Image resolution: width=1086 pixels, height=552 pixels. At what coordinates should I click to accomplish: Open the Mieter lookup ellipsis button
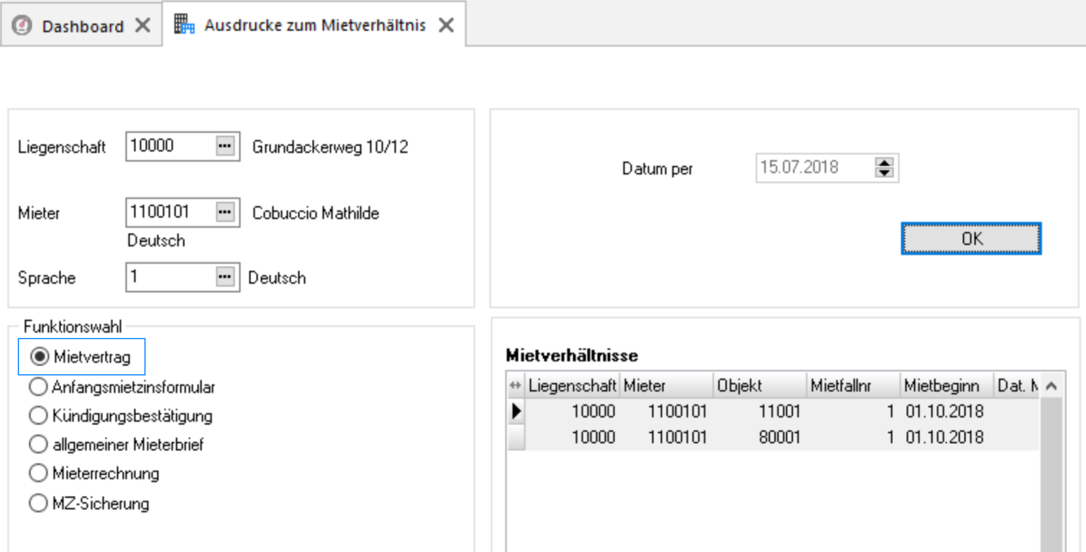[x=225, y=212]
